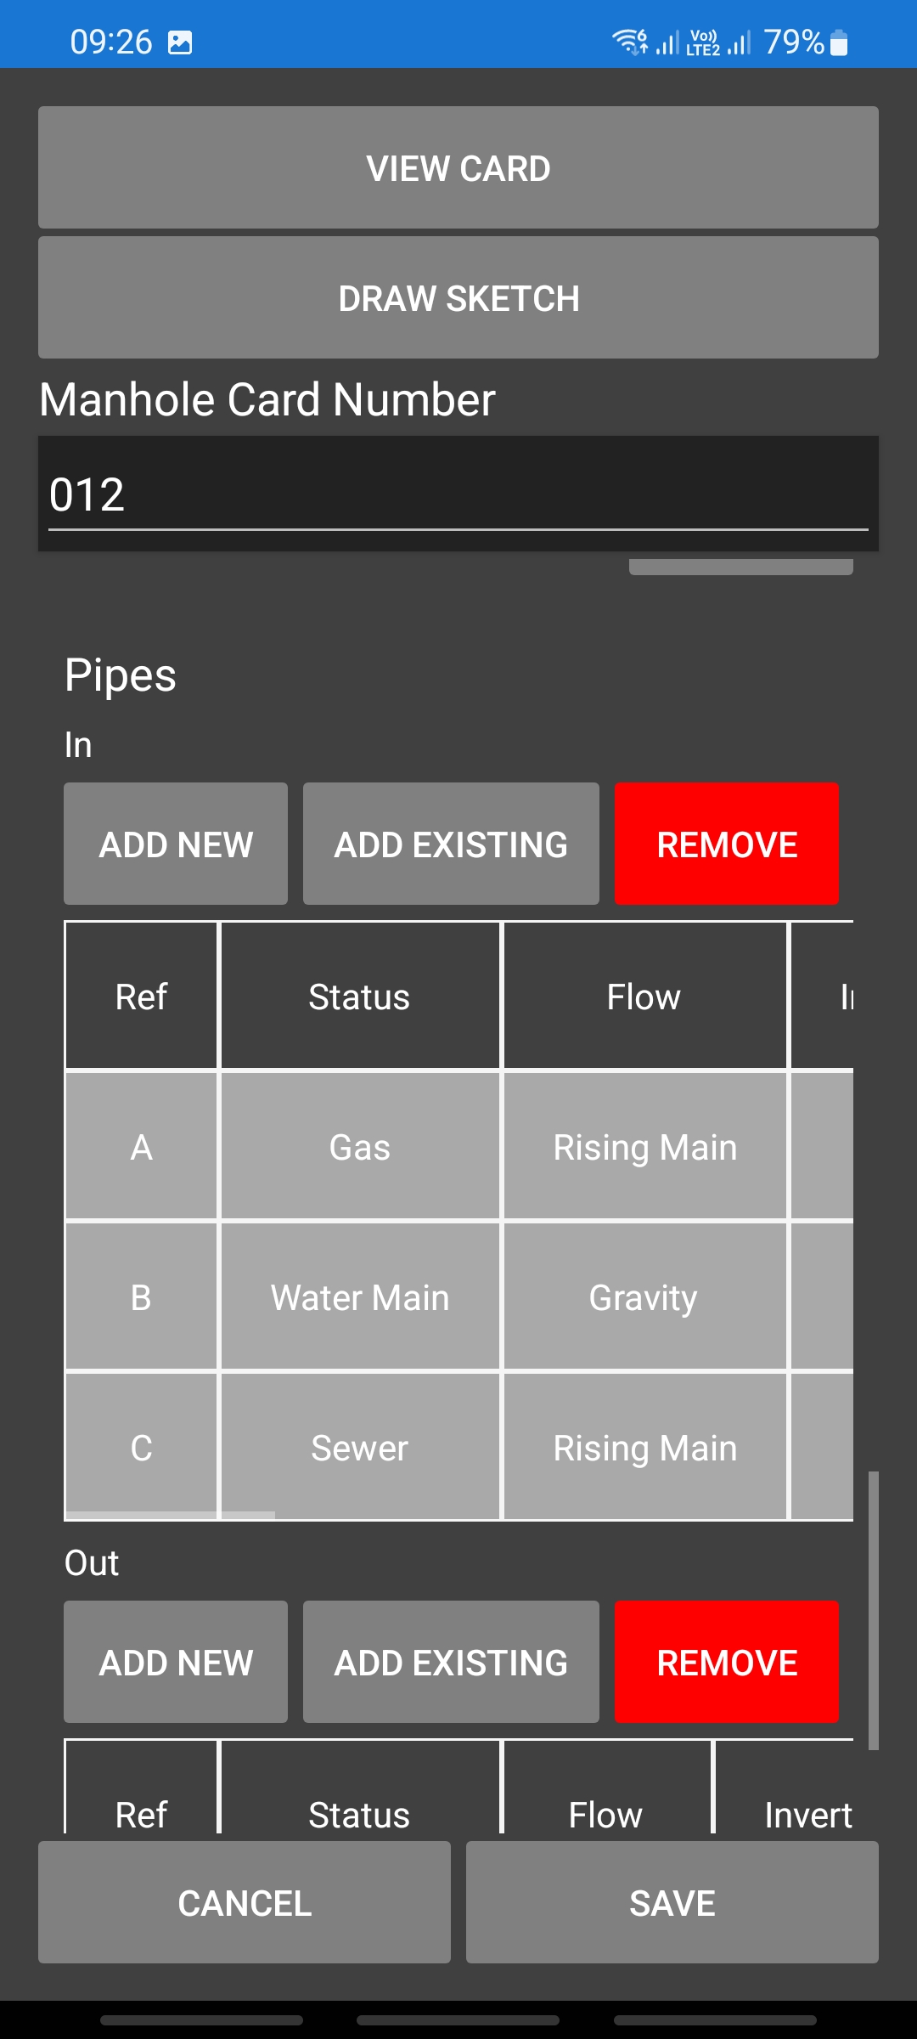Image resolution: width=917 pixels, height=2039 pixels.
Task: Tap the Wi-Fi signal icon
Action: point(630,41)
